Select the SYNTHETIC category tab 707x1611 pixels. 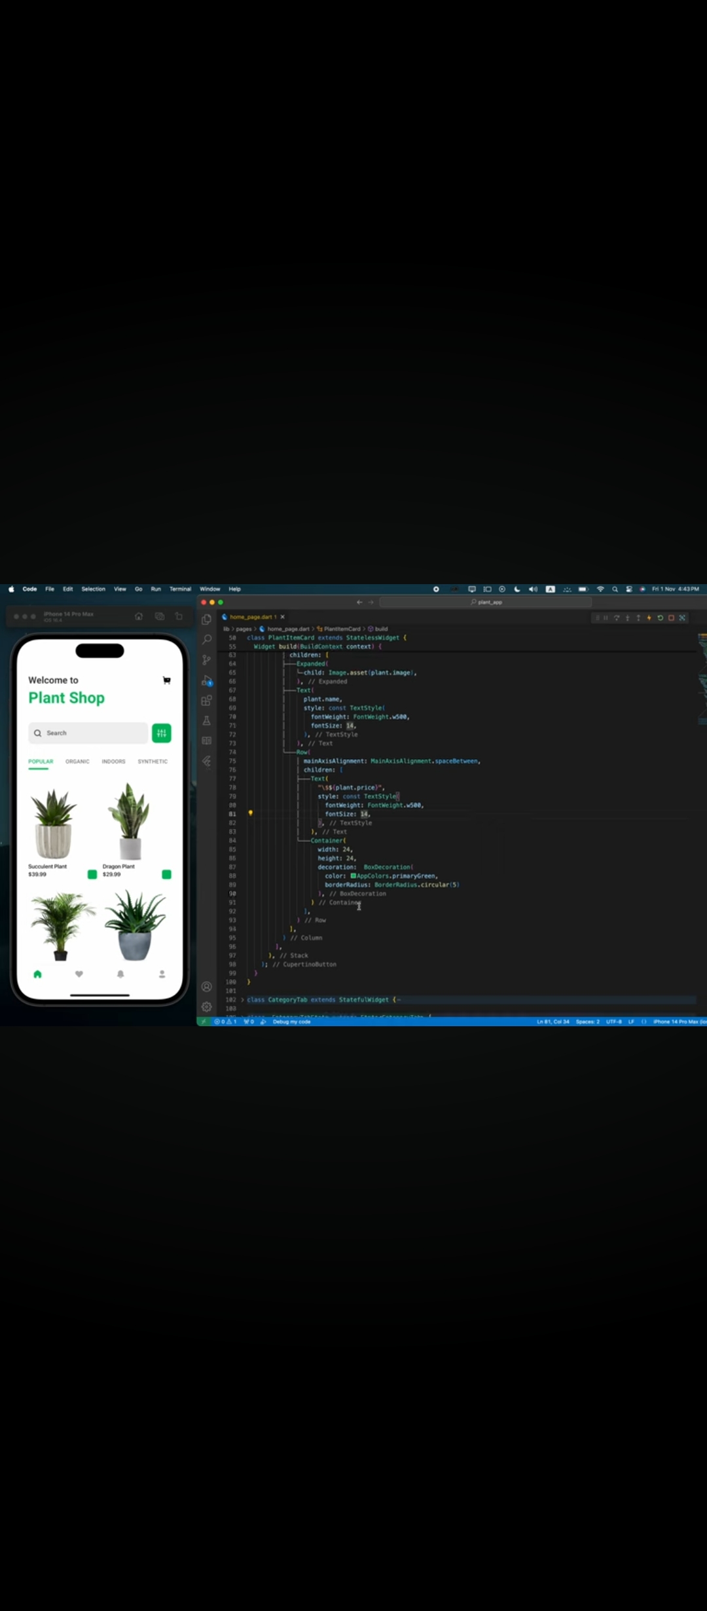click(x=153, y=762)
